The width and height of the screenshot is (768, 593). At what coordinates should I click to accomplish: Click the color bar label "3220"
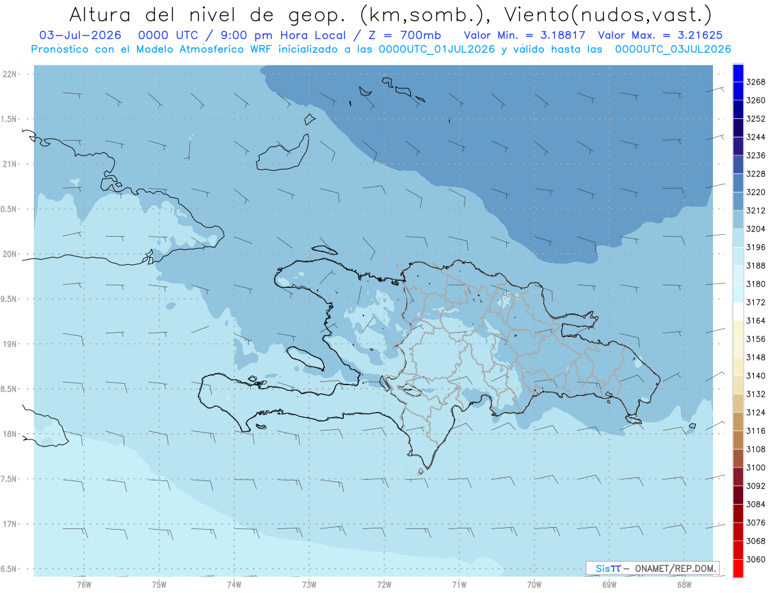755,192
